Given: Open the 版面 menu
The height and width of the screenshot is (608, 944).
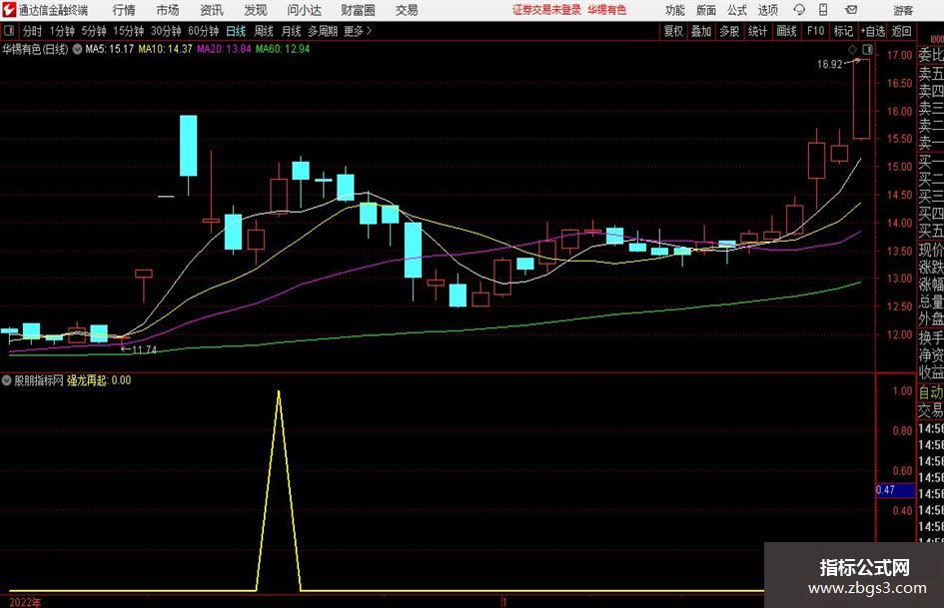Looking at the screenshot, I should tap(705, 10).
